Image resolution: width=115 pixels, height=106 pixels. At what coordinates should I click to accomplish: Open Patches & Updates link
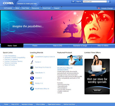[11, 59]
